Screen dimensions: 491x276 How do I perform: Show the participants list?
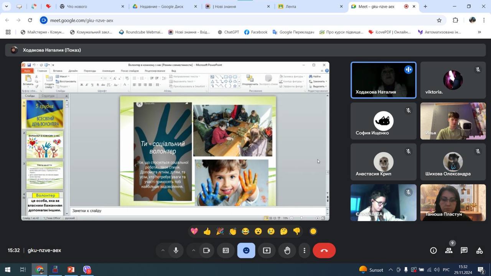pyautogui.click(x=448, y=250)
